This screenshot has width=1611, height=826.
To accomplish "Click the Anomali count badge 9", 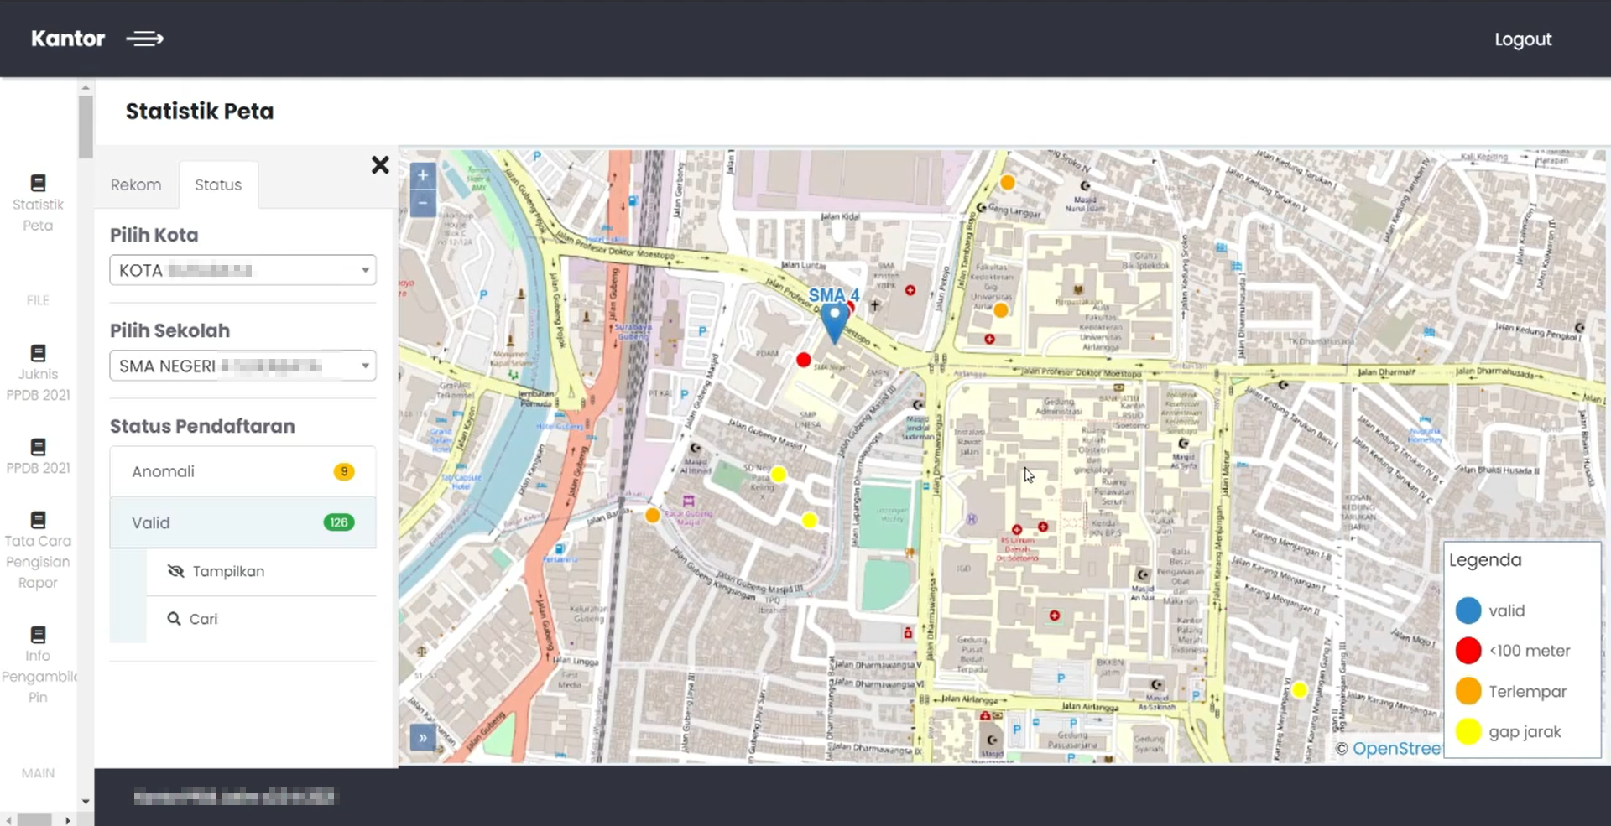I will pos(344,471).
